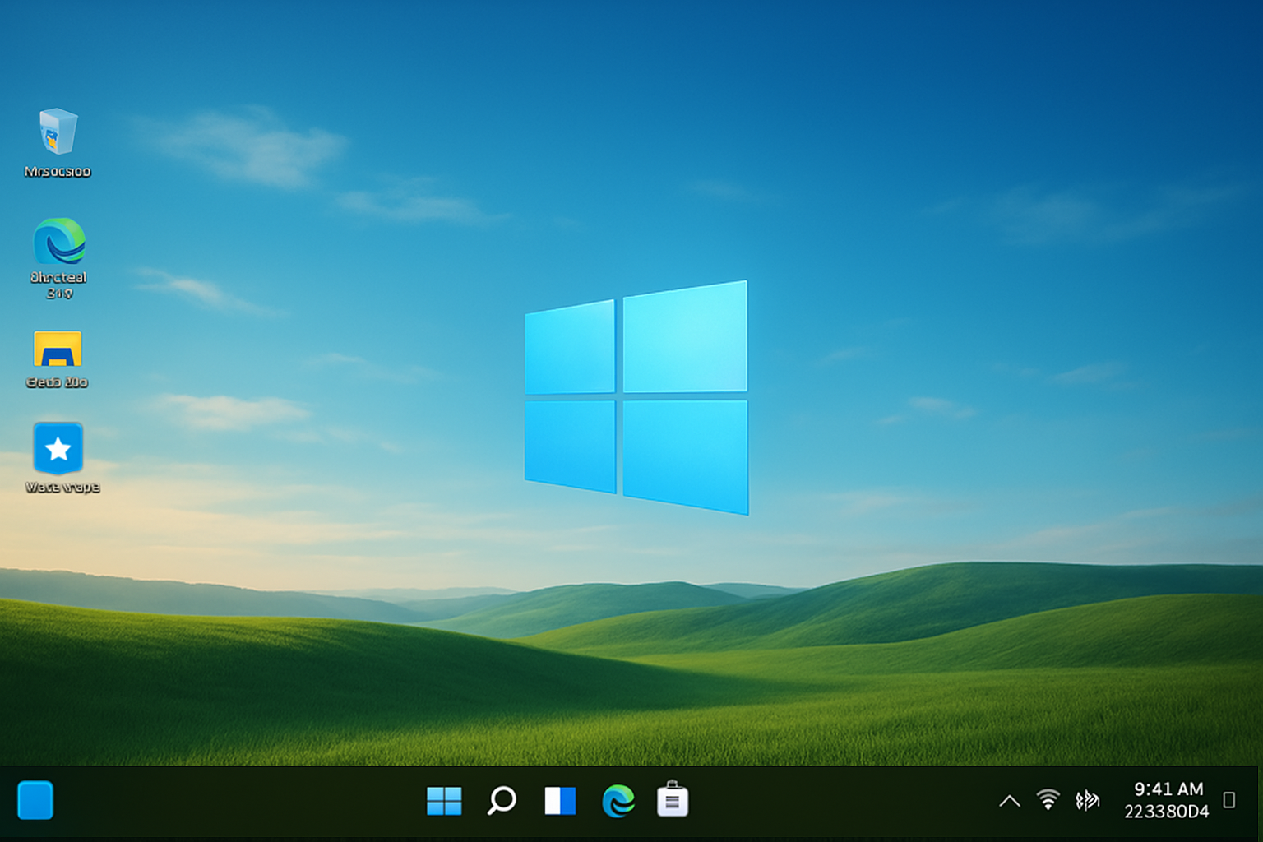
Task: Open the volume tray icon
Action: (x=1087, y=800)
